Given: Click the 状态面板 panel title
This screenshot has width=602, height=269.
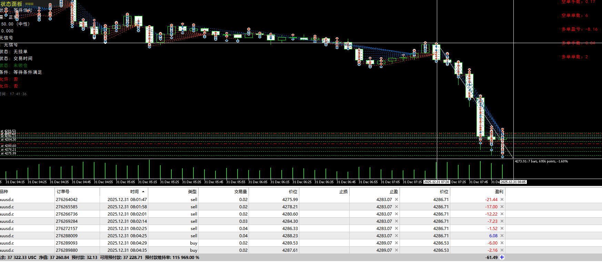Looking at the screenshot, I should pos(11,4).
